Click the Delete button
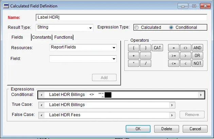Viewport: 214px width, 139px height. [166, 129]
